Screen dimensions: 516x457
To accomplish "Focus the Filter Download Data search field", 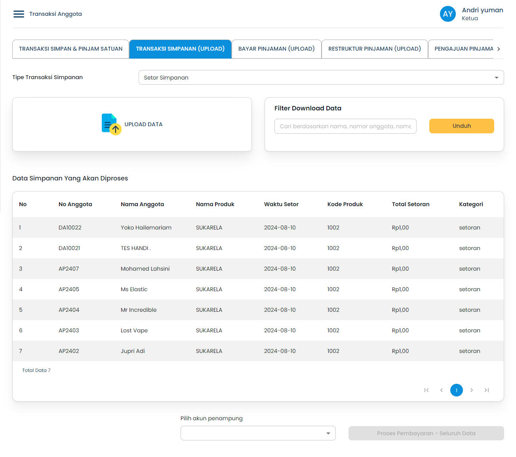I will point(345,126).
